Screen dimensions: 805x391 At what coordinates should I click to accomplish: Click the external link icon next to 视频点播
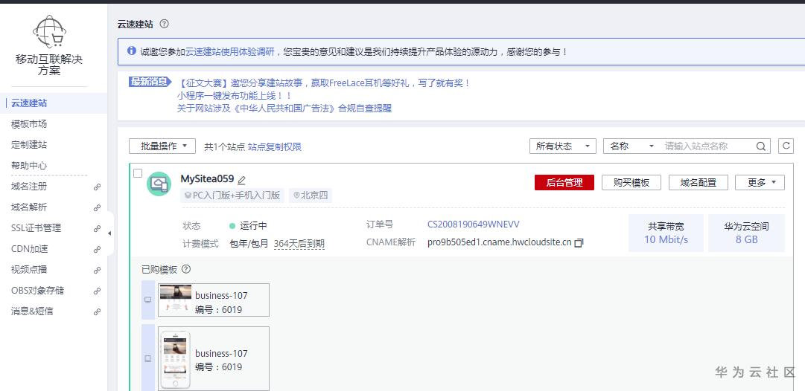point(97,270)
